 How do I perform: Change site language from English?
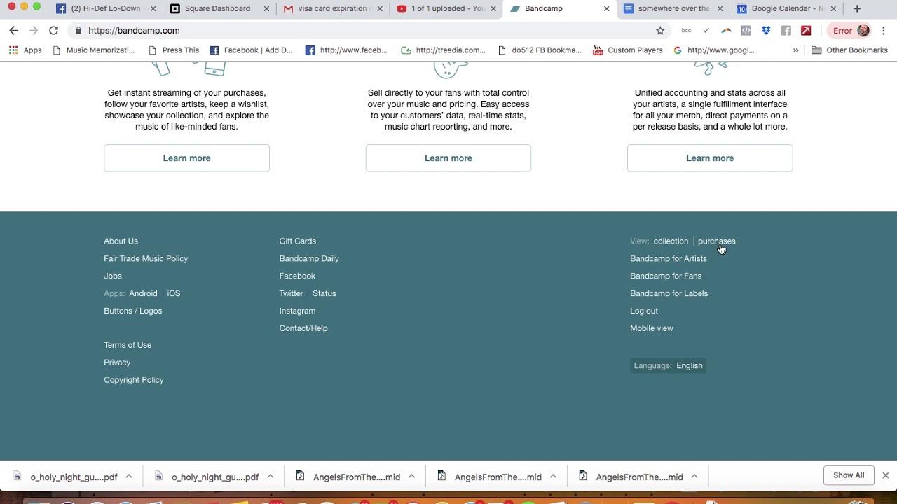(689, 365)
